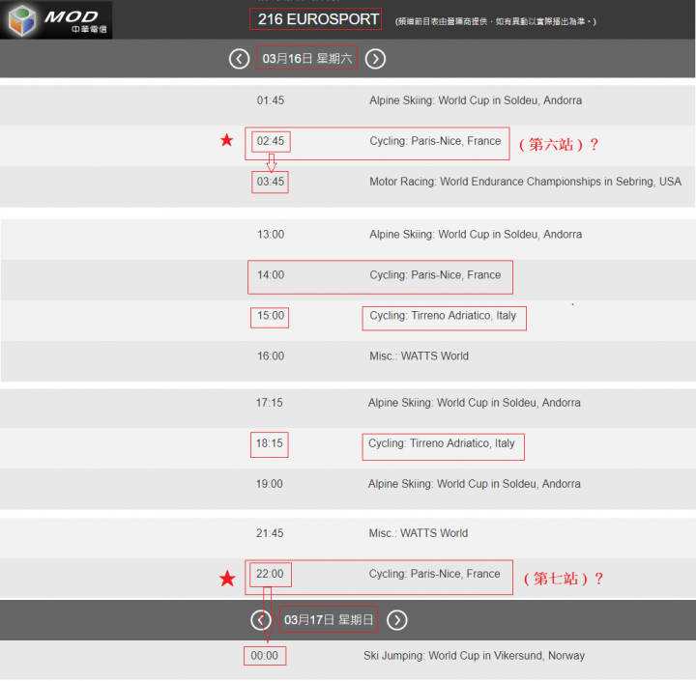Image resolution: width=696 pixels, height=681 pixels.
Task: Click the channel schedule disclaimer note in header
Action: click(x=495, y=21)
